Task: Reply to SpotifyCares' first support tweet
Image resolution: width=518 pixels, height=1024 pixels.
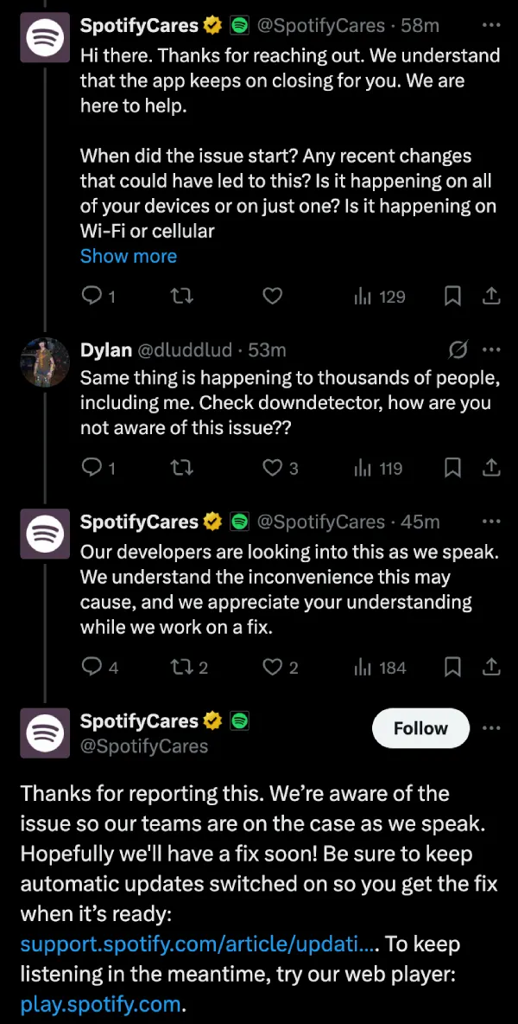Action: 90,296
